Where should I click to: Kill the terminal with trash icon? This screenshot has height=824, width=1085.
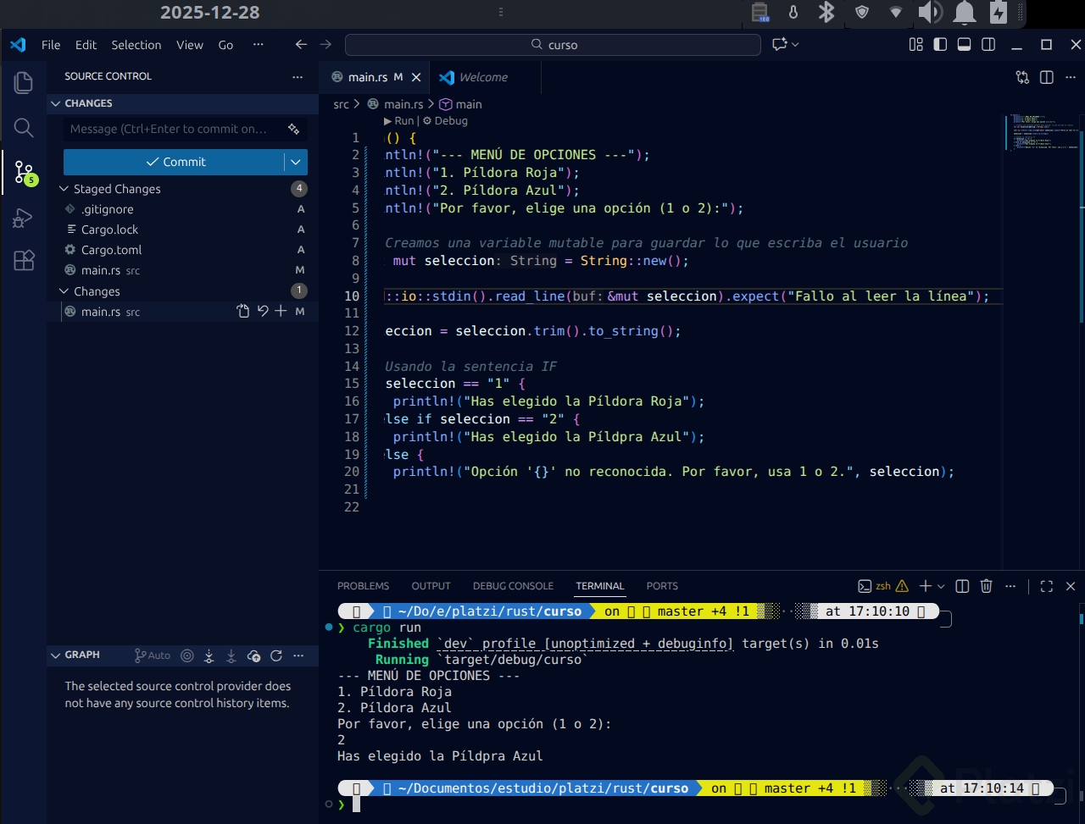click(x=986, y=586)
